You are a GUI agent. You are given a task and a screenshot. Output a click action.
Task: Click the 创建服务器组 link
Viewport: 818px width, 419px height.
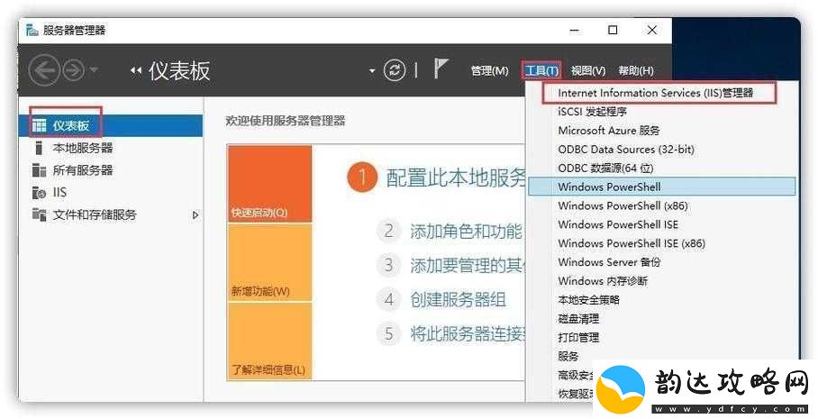(x=458, y=300)
